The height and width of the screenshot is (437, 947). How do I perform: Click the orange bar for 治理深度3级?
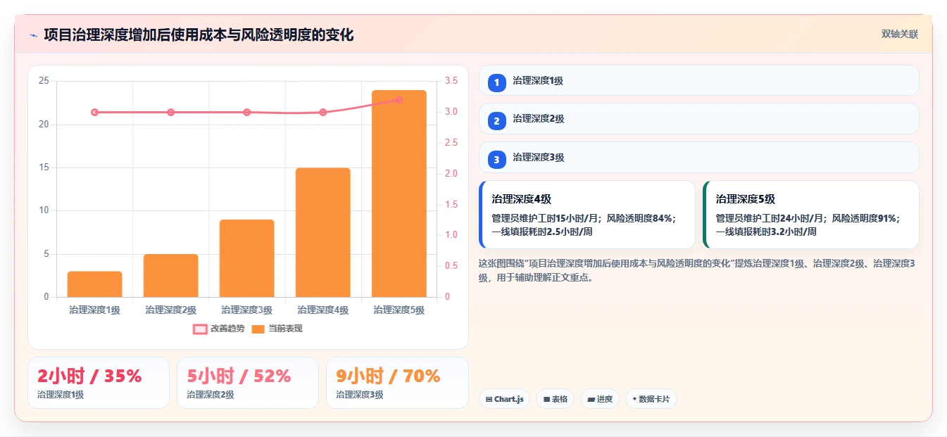click(247, 258)
